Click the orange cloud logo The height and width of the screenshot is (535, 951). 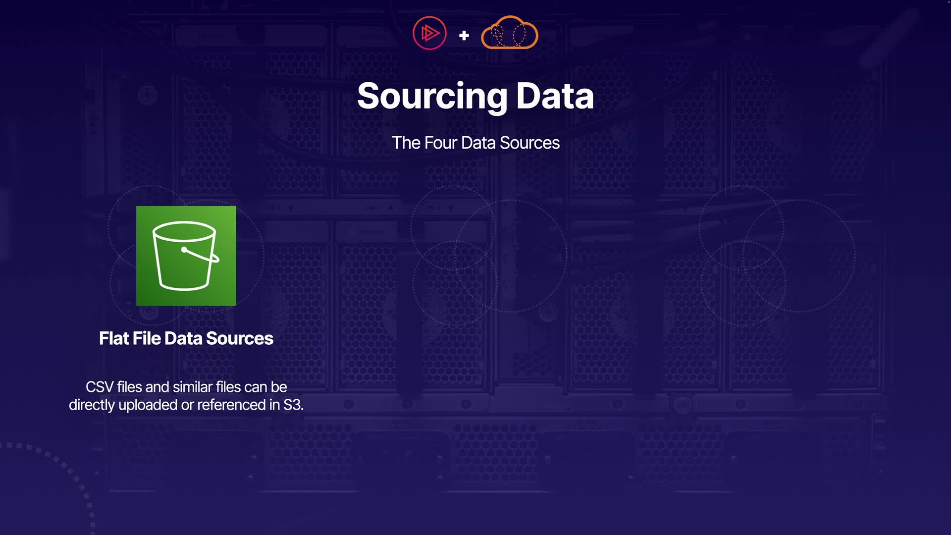pos(509,33)
